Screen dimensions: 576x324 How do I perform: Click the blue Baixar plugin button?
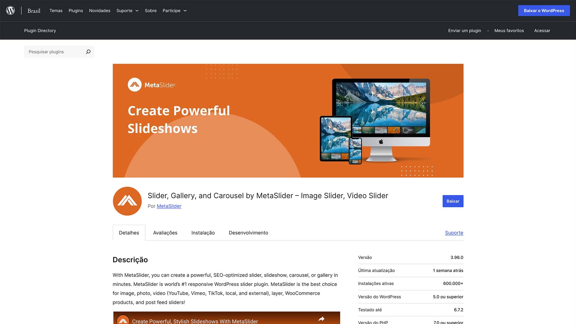[453, 201]
